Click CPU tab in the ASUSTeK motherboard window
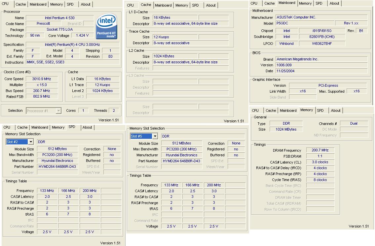Viewport: 375px width, 246px height. (254, 3)
